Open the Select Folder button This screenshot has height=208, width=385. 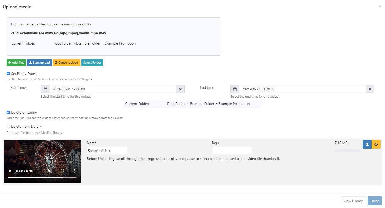pos(92,63)
